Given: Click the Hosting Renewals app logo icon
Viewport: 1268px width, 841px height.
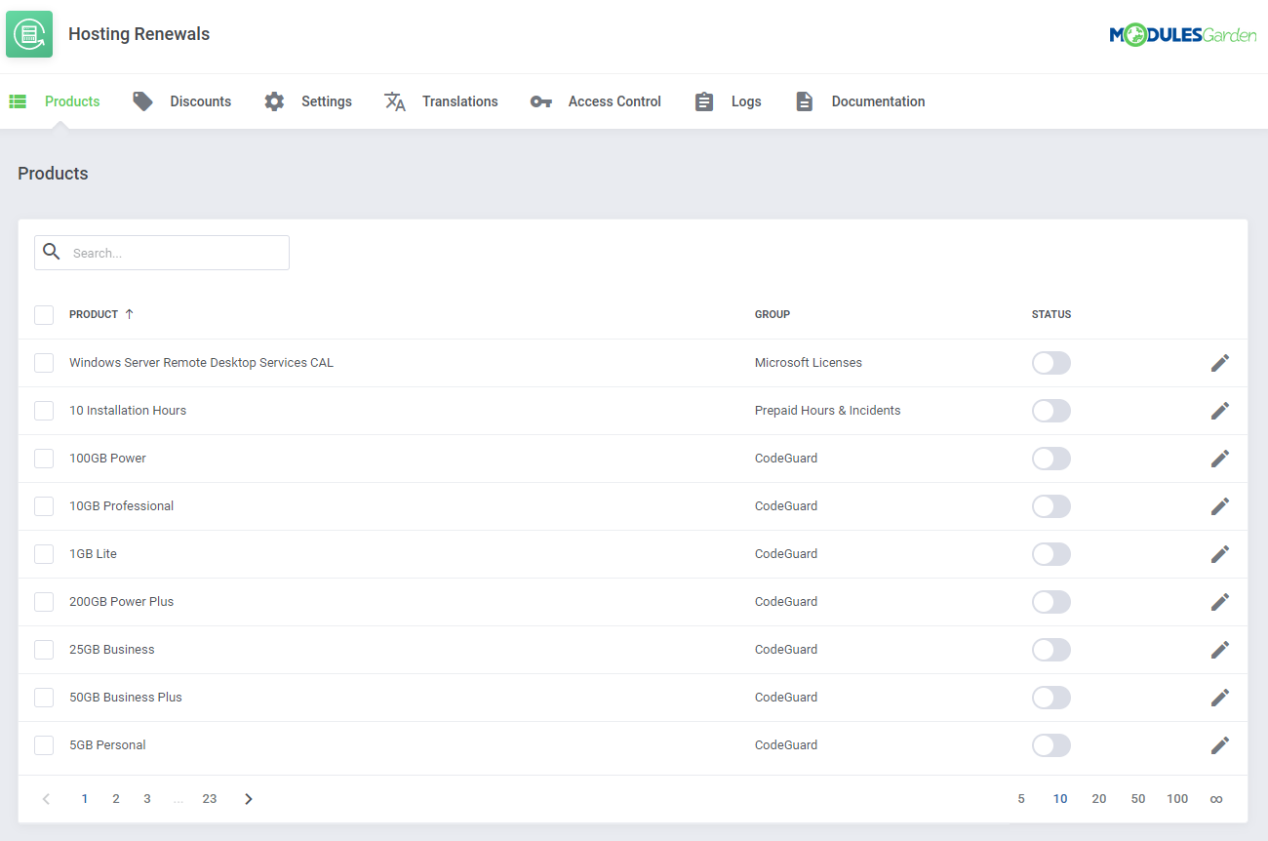Looking at the screenshot, I should [x=29, y=34].
